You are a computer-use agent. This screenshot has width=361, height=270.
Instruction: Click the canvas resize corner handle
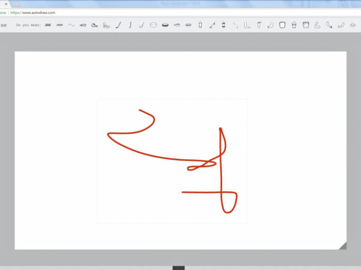342,245
